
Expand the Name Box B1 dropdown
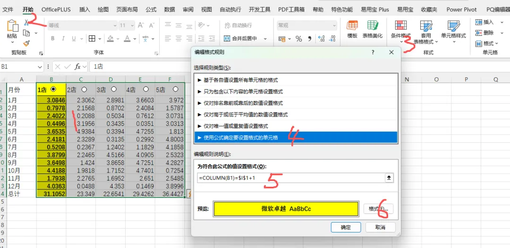click(x=40, y=66)
